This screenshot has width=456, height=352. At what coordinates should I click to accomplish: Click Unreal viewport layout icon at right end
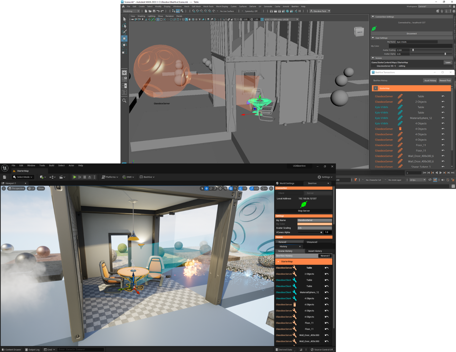(271, 188)
